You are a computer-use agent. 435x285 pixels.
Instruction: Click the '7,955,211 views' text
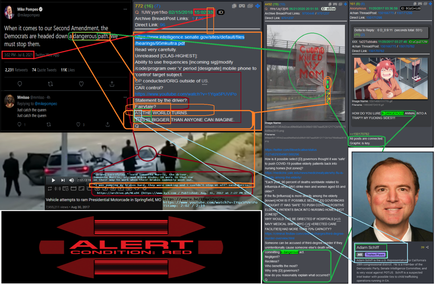click(x=57, y=207)
